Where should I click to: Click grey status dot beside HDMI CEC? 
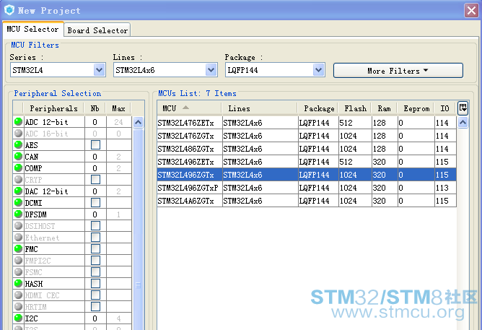[19, 295]
